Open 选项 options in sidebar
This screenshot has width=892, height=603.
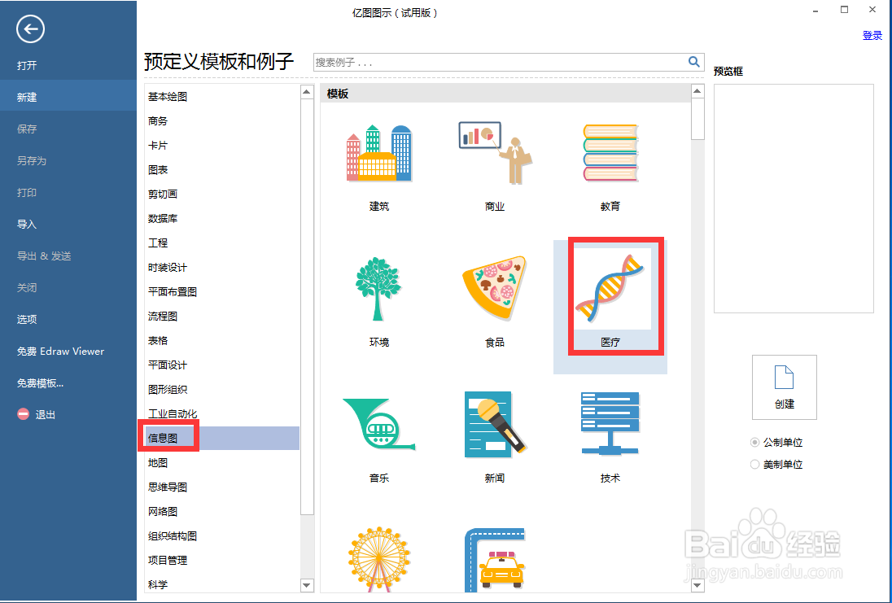point(27,320)
